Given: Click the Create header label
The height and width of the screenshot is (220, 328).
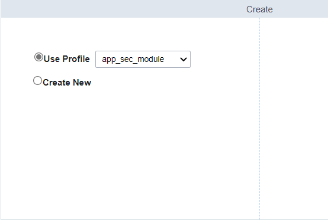Looking at the screenshot, I should pos(259,9).
